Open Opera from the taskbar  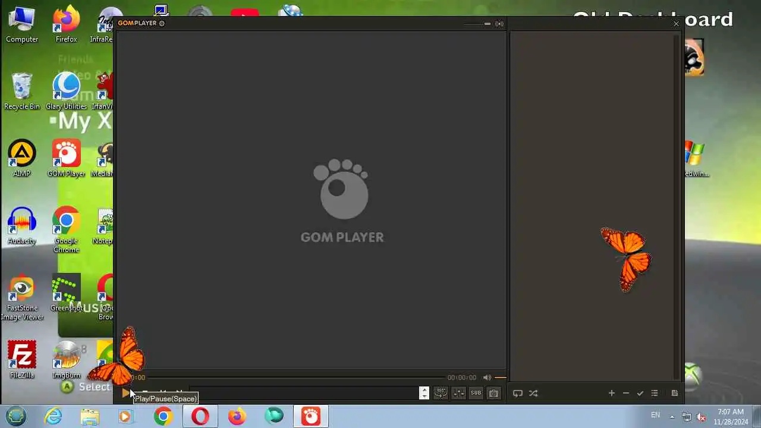click(x=200, y=416)
